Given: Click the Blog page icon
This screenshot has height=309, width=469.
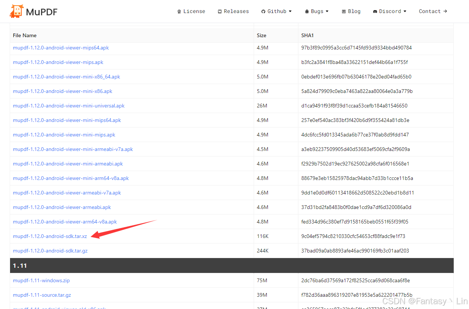Looking at the screenshot, I should [344, 12].
